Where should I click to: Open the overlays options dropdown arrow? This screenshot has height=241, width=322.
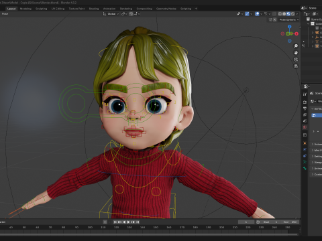pyautogui.click(x=261, y=14)
